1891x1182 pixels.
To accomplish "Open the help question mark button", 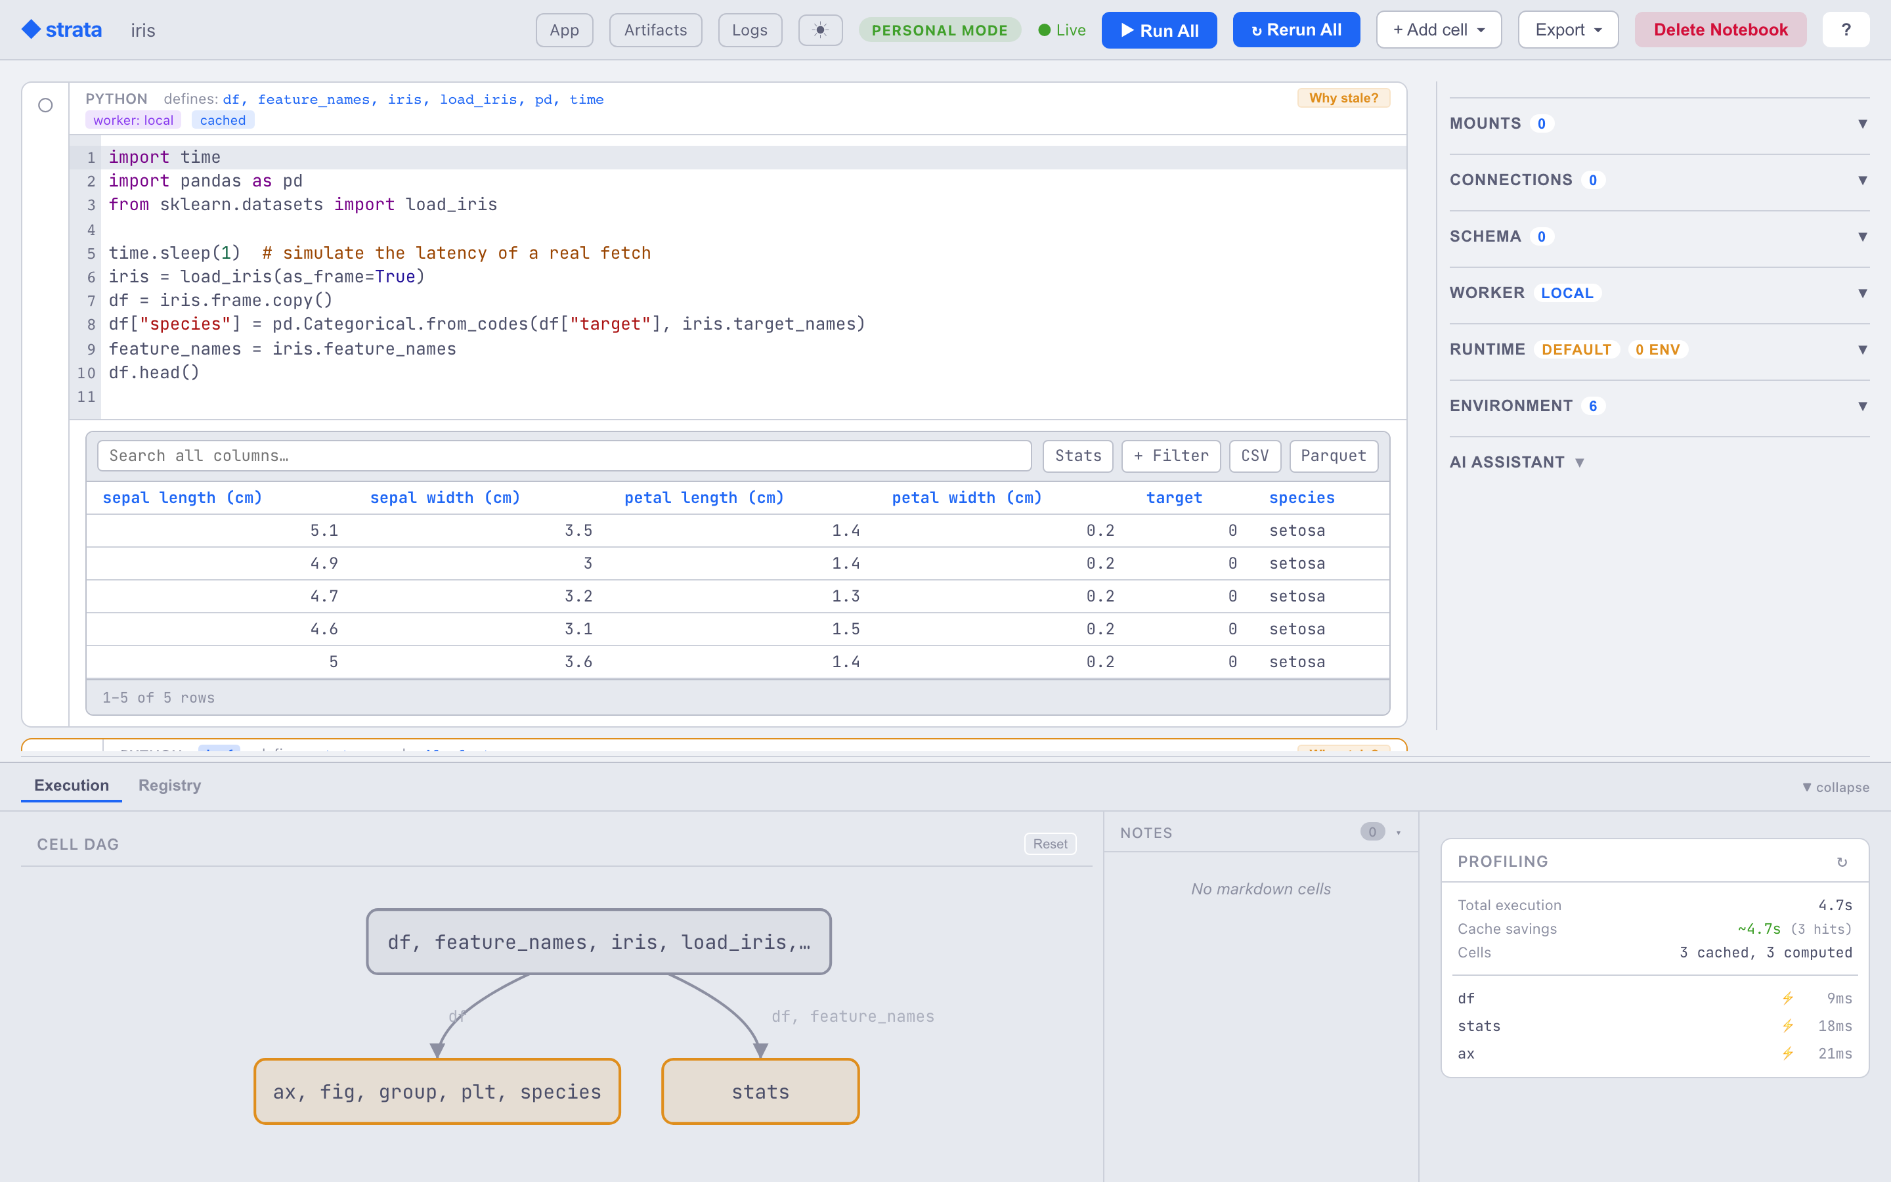I will tap(1846, 30).
